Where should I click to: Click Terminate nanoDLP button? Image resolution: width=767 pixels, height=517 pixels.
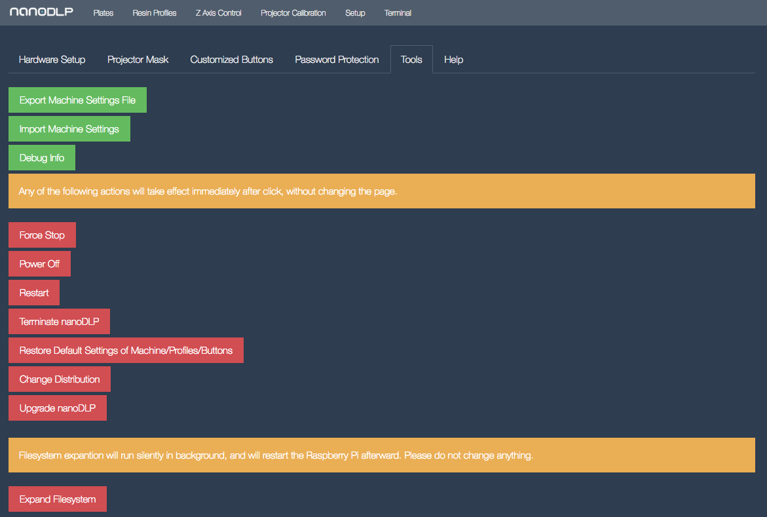59,322
